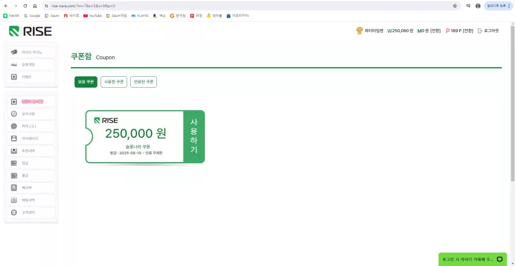
Task: Open the Daum게임 bookmark
Action: pos(116,15)
